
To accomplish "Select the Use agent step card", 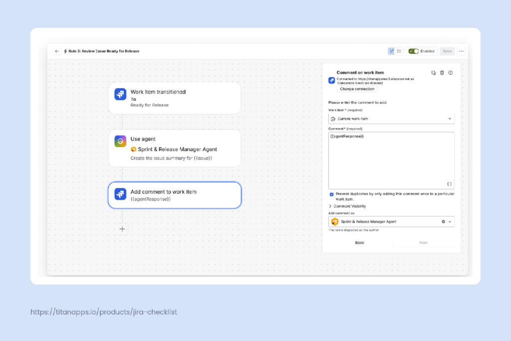I will pos(175,148).
